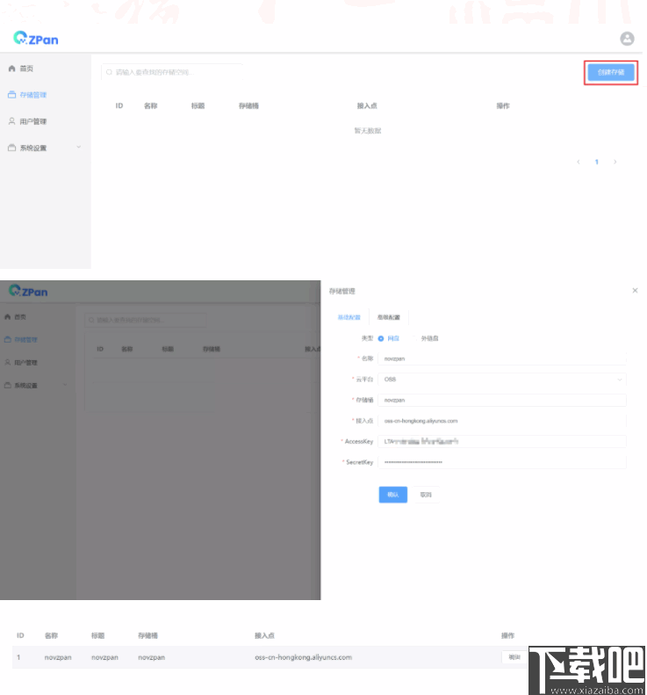The height and width of the screenshot is (695, 647).
Task: Open the 云平台 dropdown showing OSS
Action: [x=502, y=380]
